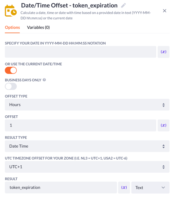This screenshot has height=198, width=174.
Task: Disable the use current date/time toggle
Action: 11,70
